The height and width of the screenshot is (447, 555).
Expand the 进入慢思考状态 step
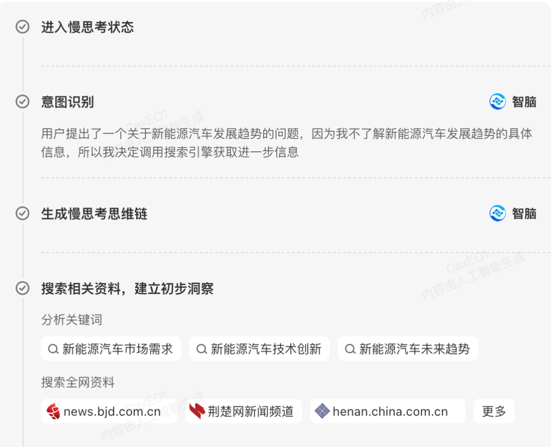(87, 27)
